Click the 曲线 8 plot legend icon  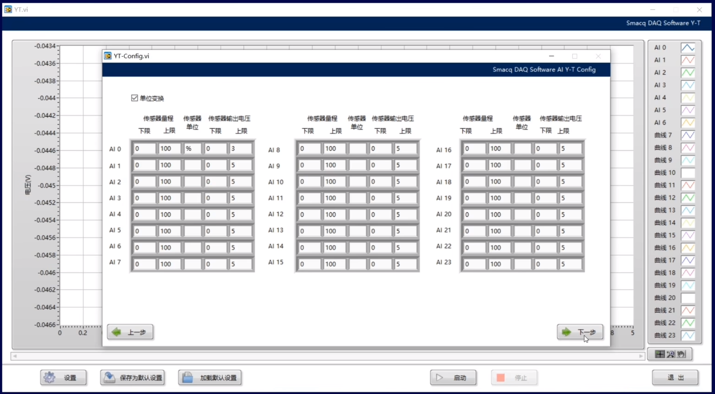[x=688, y=148]
